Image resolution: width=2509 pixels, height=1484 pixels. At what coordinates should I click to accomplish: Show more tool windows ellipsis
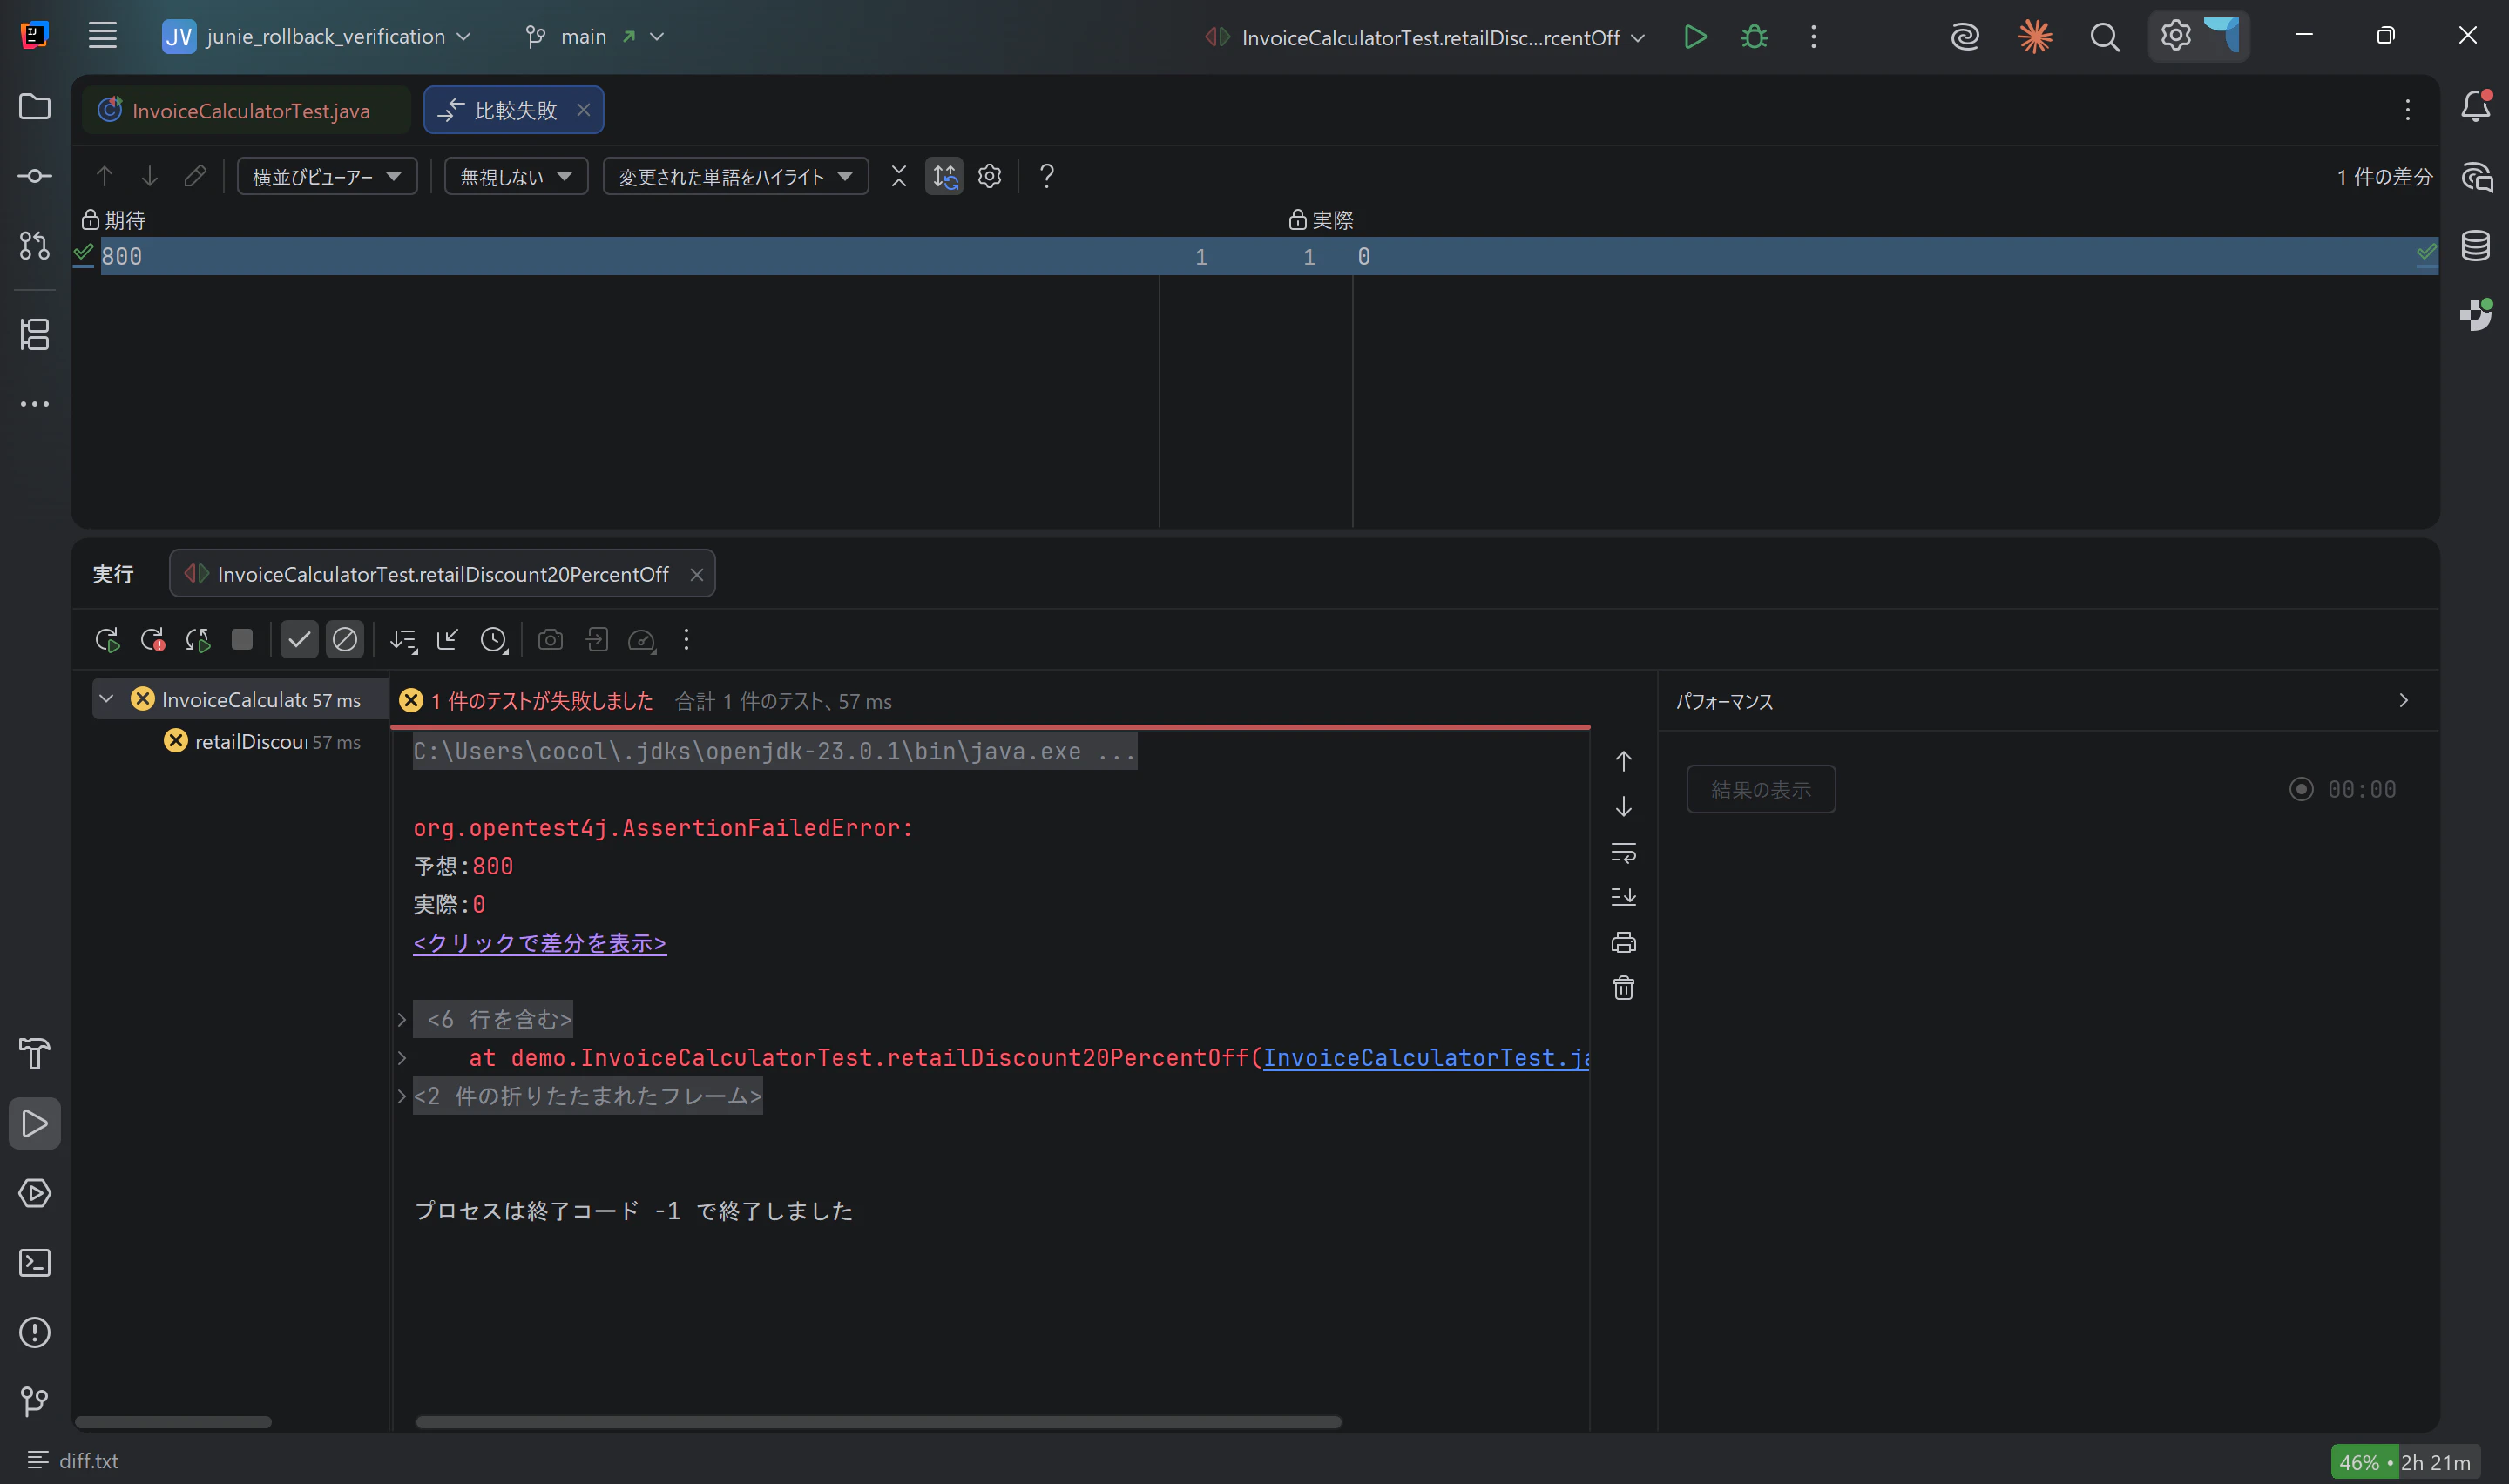click(x=35, y=404)
